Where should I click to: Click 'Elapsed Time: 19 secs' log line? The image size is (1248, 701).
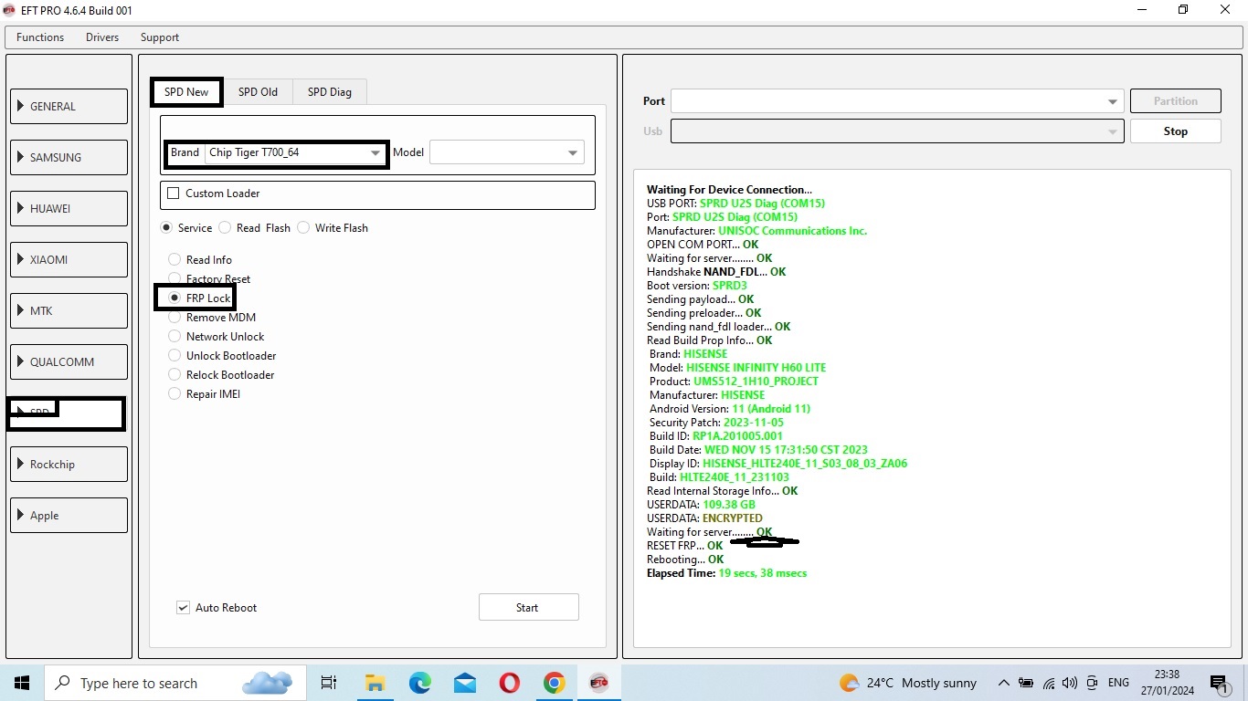[726, 573]
